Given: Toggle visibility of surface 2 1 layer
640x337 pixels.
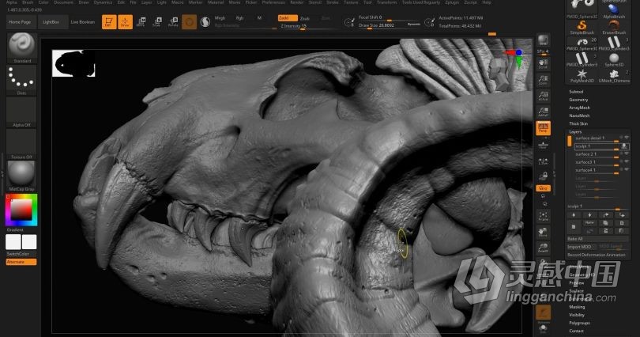Looking at the screenshot, I should (627, 153).
